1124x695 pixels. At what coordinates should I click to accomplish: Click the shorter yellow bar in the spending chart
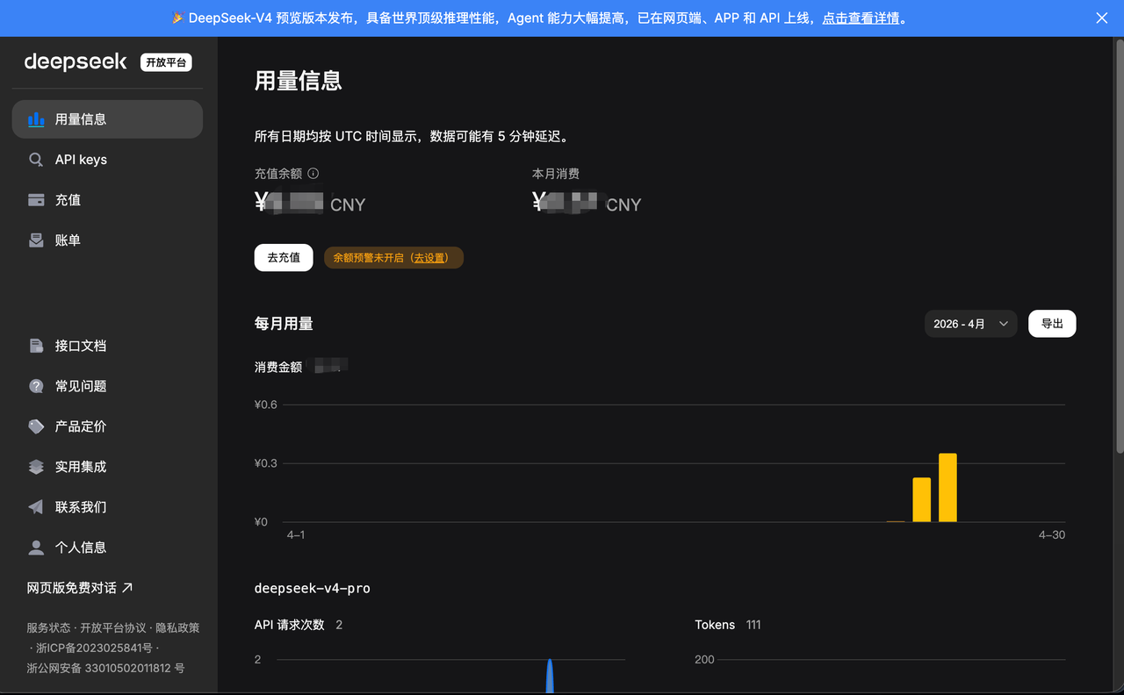pos(921,500)
